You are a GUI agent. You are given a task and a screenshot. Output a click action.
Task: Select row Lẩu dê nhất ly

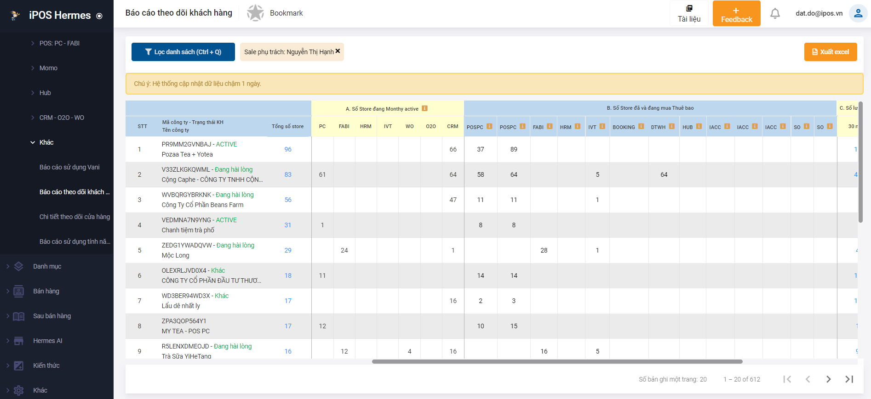tap(492, 301)
